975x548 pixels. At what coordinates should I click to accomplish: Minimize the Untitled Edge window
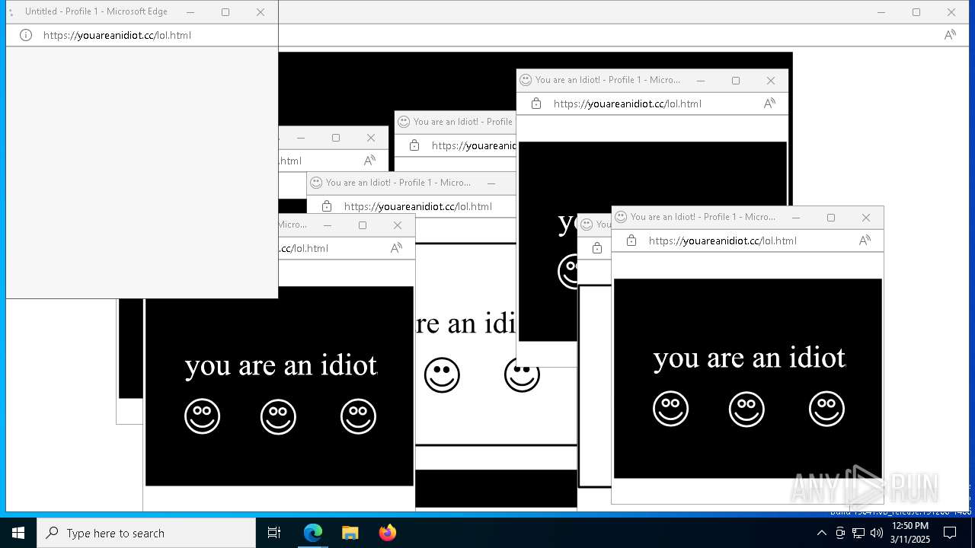pos(190,12)
